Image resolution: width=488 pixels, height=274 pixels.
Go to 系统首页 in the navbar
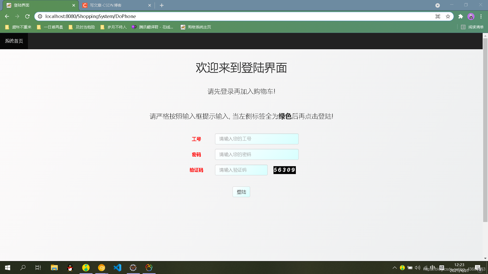[x=14, y=41]
